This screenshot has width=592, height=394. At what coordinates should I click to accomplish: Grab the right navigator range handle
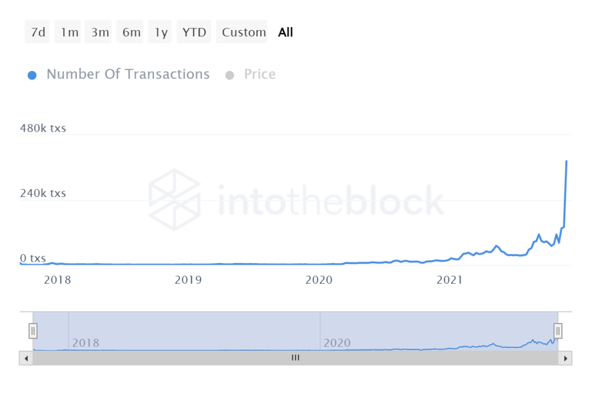click(x=558, y=331)
